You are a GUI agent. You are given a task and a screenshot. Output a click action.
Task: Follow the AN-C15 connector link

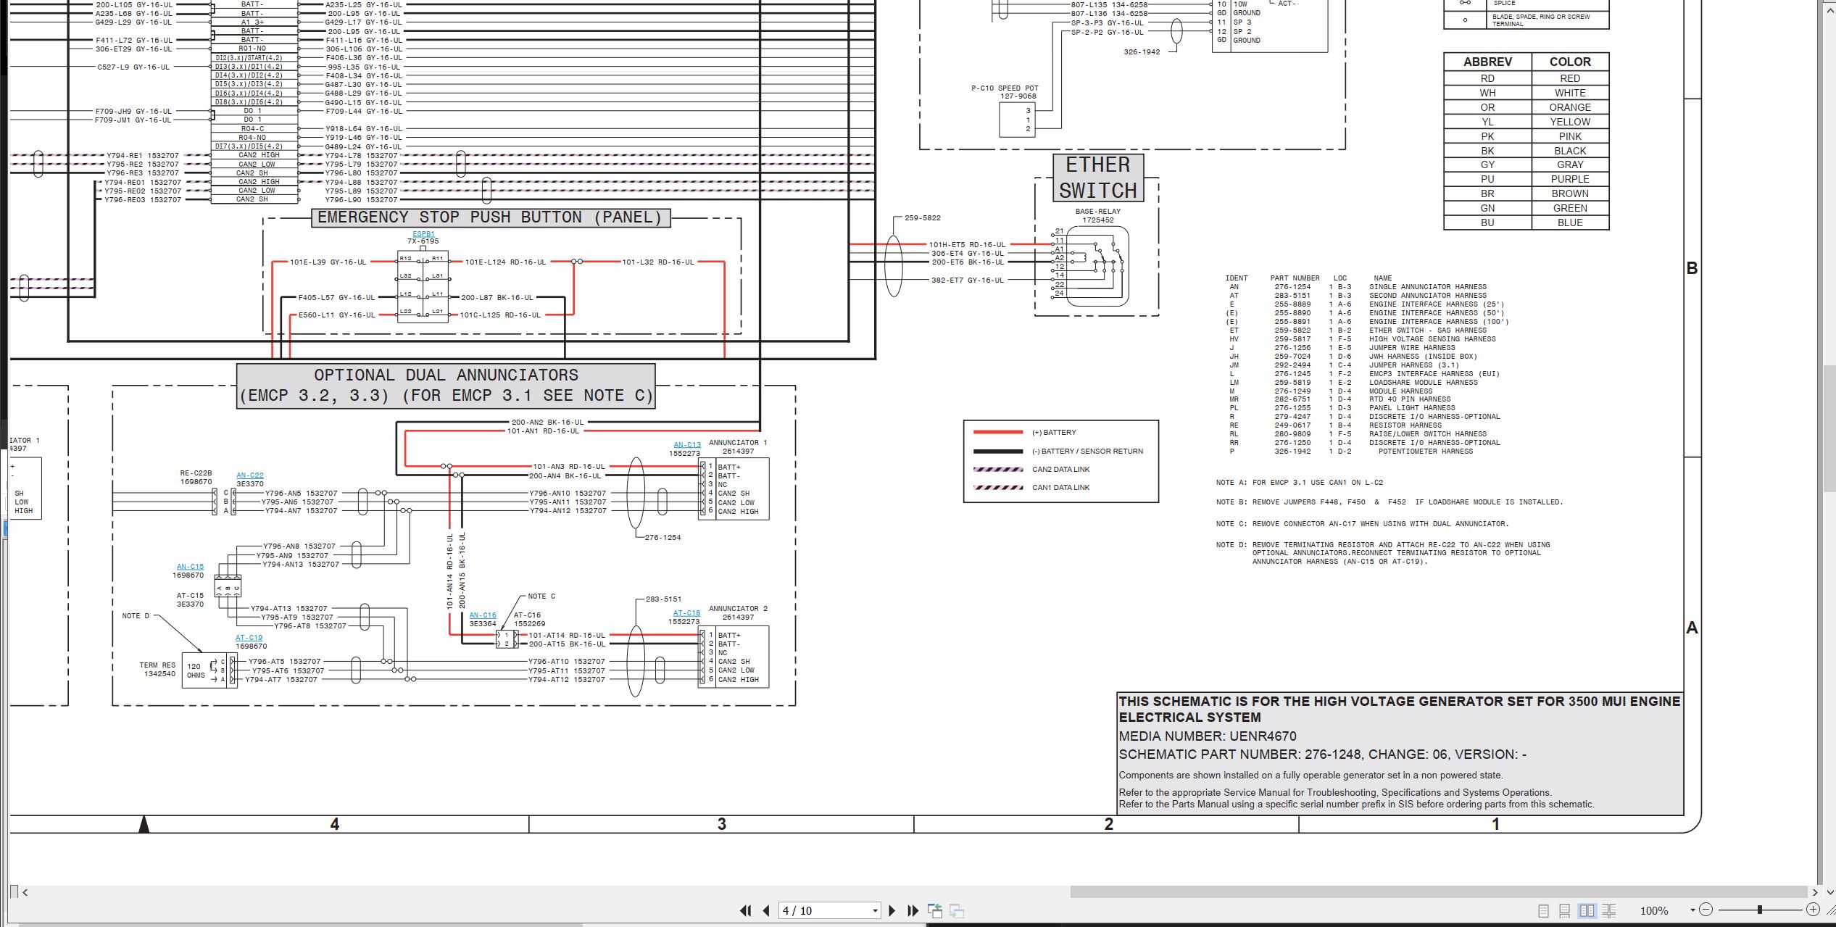190,567
